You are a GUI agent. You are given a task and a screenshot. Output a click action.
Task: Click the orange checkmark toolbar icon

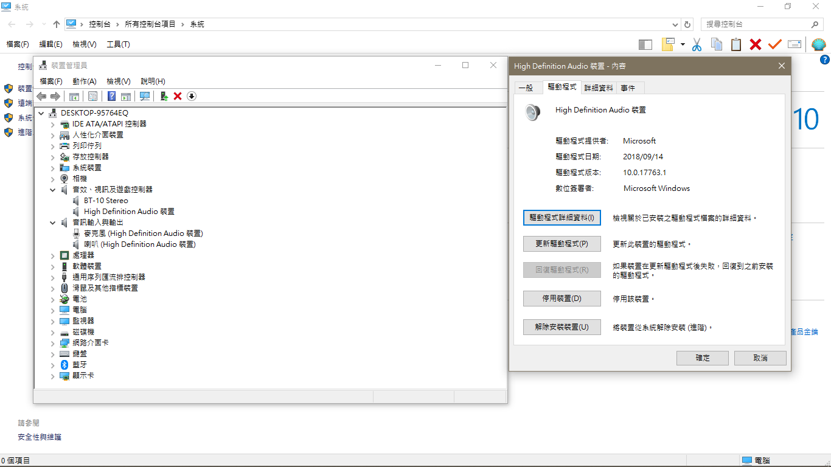click(774, 44)
